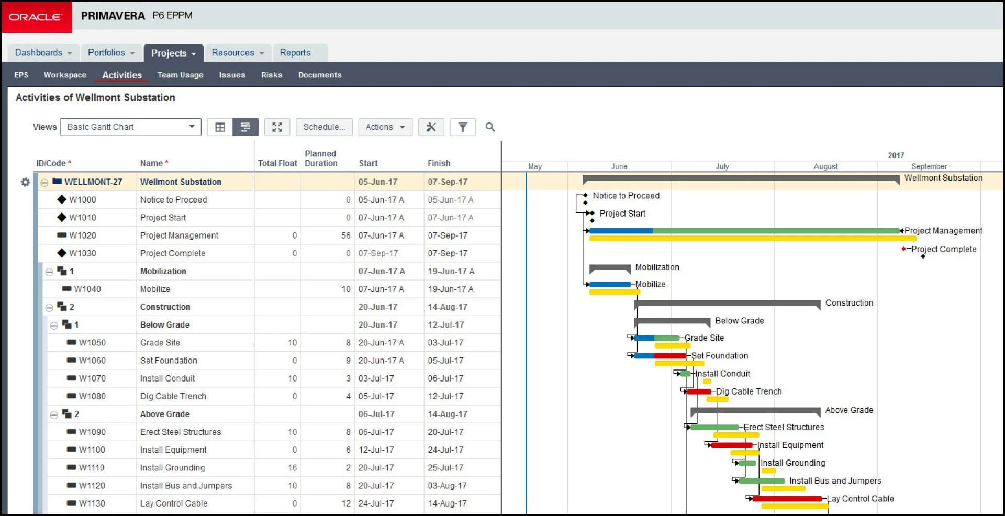The width and height of the screenshot is (1005, 516).
Task: Click the red Dig Cable Trench bar
Action: 699,391
